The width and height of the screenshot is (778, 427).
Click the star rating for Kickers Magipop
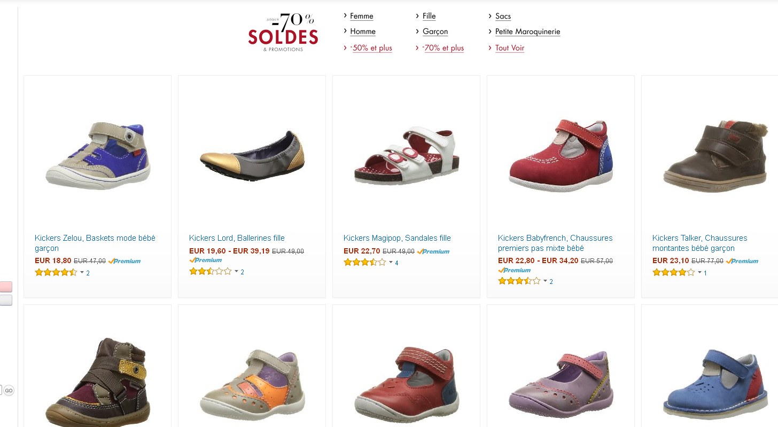(364, 263)
